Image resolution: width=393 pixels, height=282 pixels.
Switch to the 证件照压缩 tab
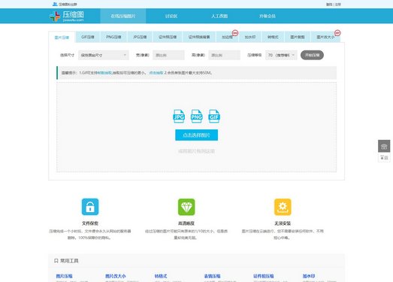coord(168,37)
